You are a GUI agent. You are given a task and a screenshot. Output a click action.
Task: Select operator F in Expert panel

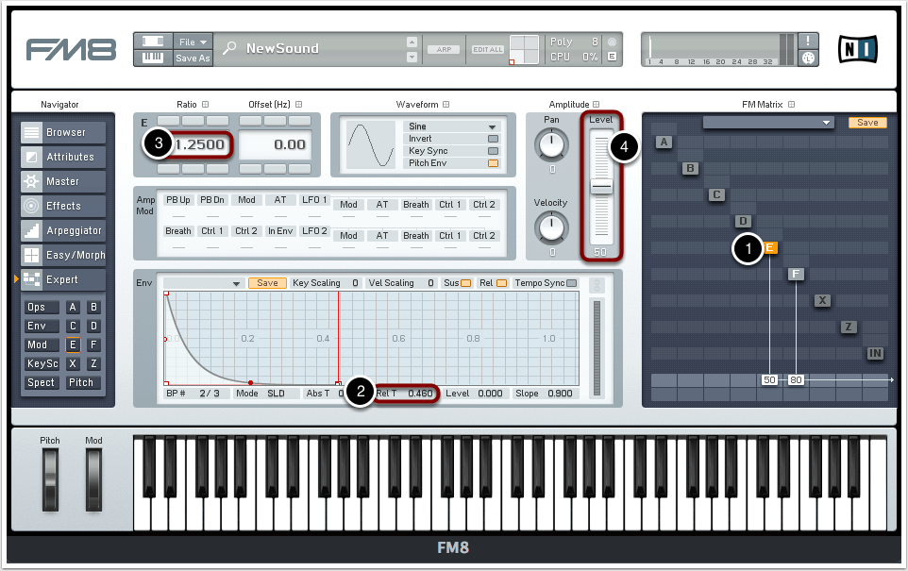93,345
